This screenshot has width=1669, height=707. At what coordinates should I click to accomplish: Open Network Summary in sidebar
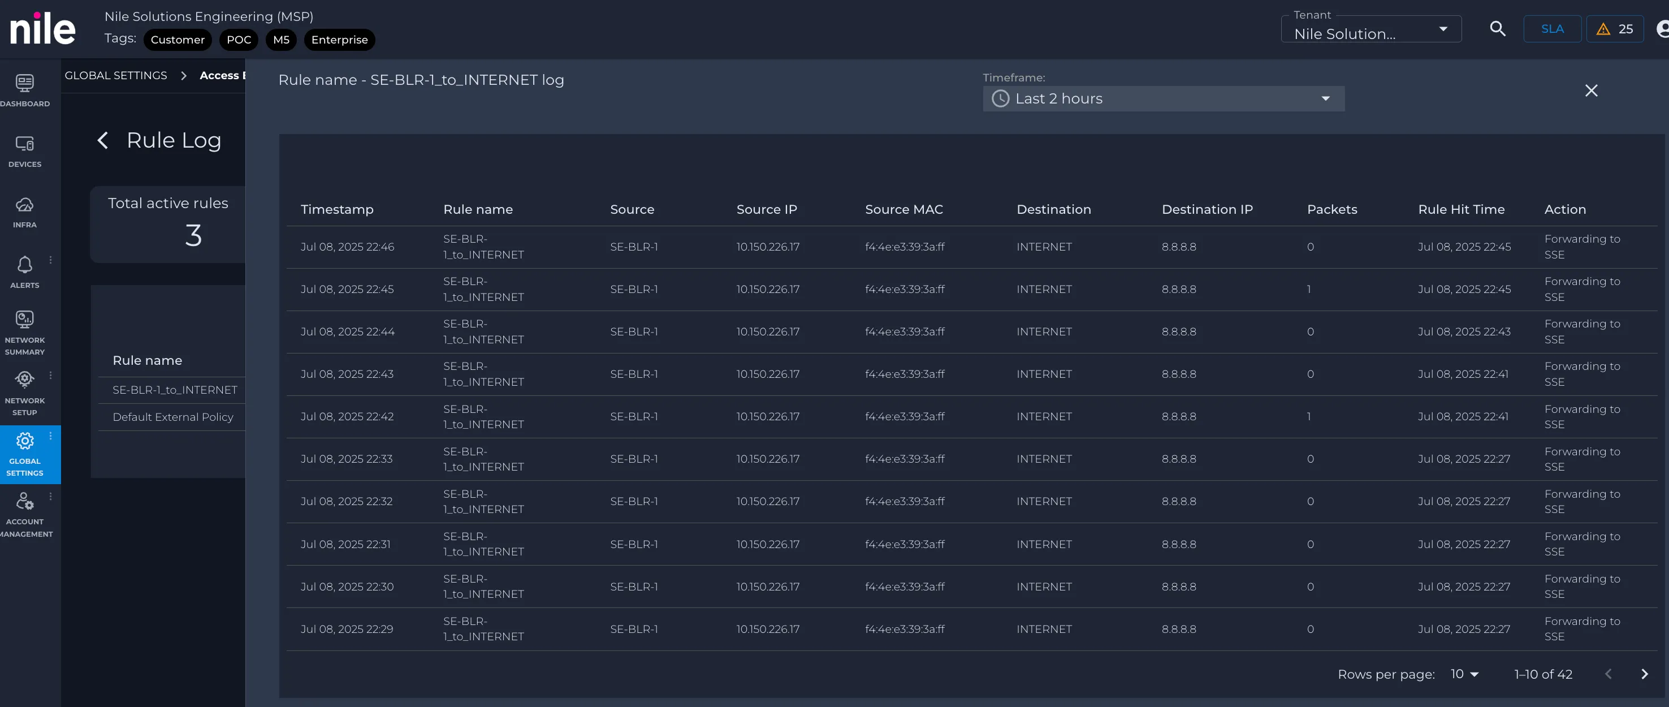coord(25,332)
